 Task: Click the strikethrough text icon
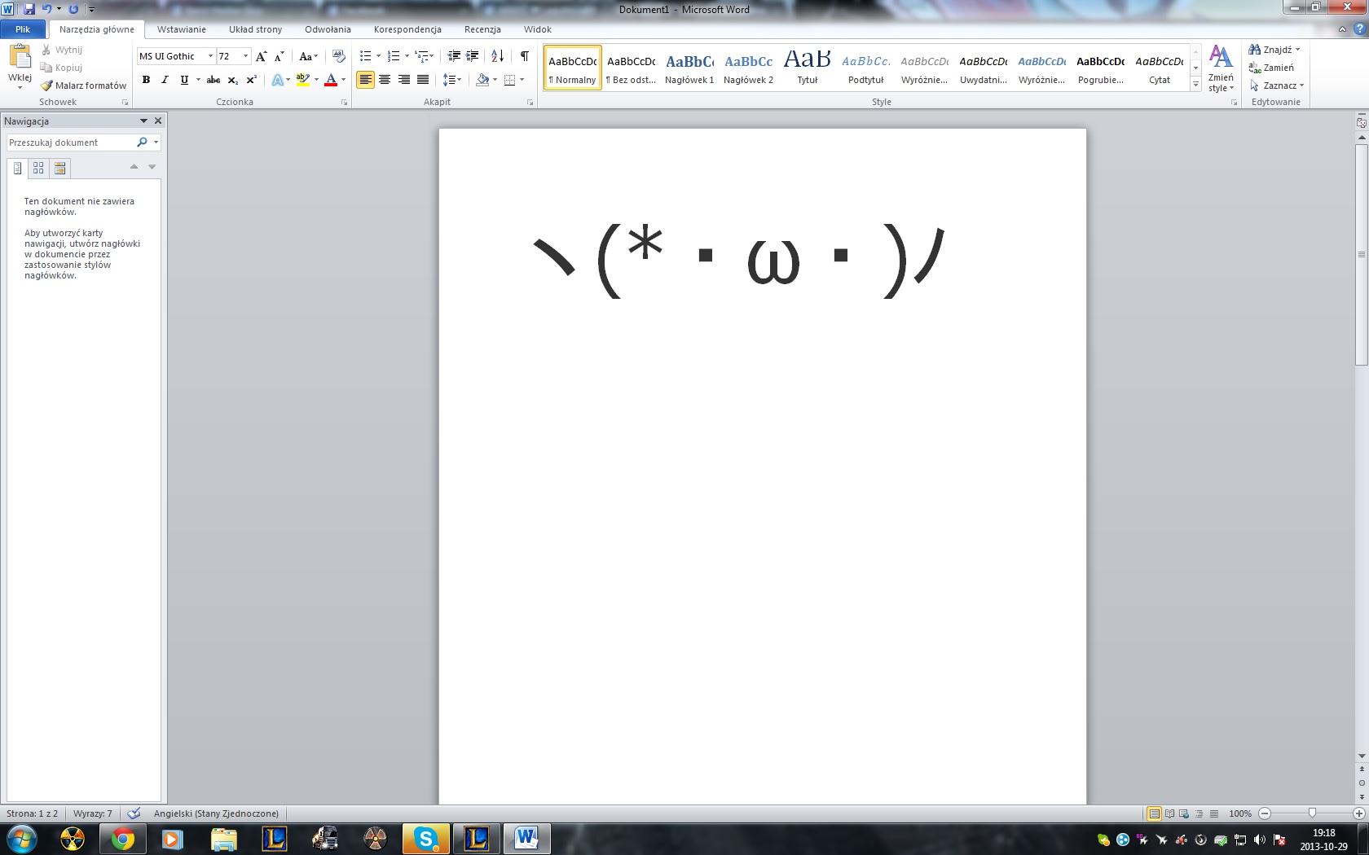pos(213,80)
